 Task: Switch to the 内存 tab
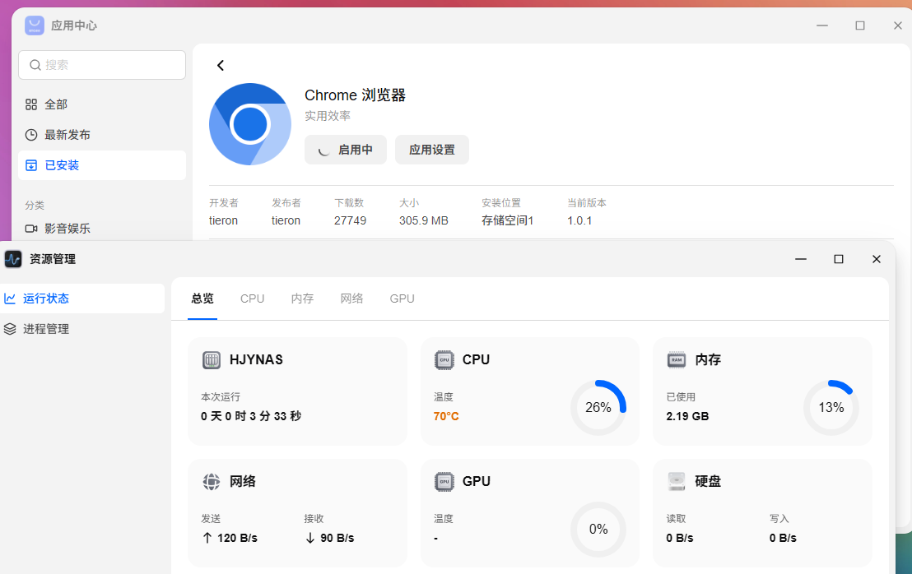302,299
